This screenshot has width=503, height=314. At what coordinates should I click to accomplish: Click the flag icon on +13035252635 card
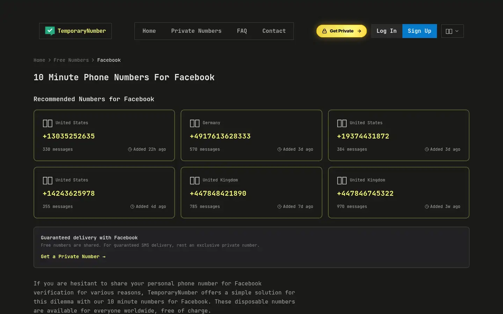(48, 123)
